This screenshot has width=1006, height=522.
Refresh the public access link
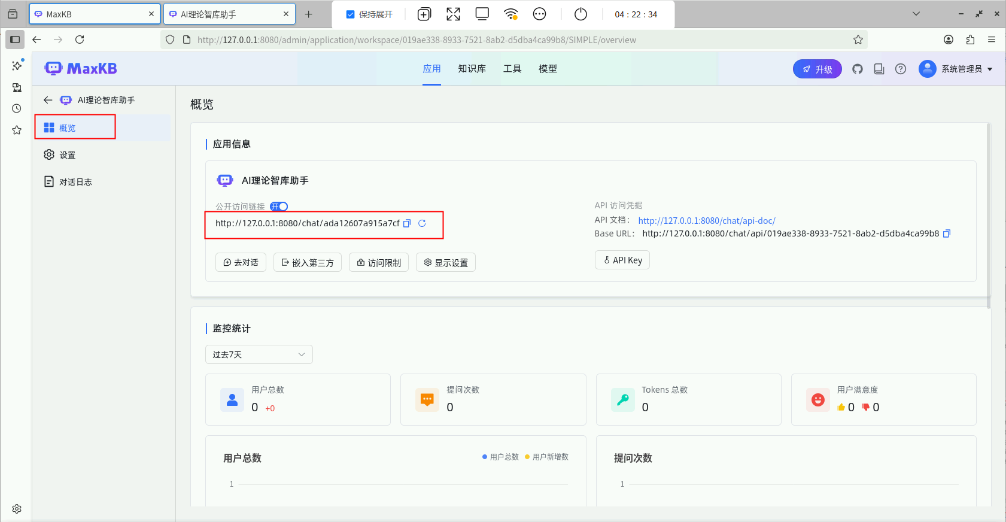pos(422,223)
